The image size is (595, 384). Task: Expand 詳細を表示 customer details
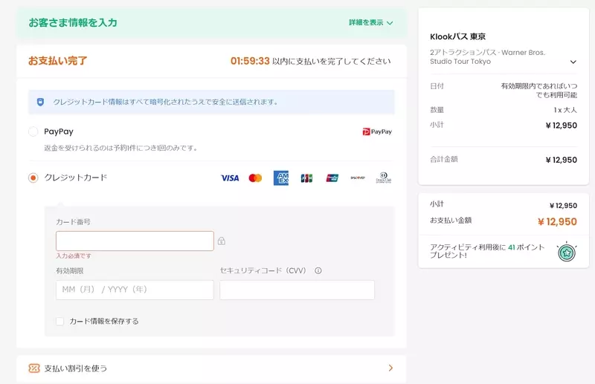370,23
